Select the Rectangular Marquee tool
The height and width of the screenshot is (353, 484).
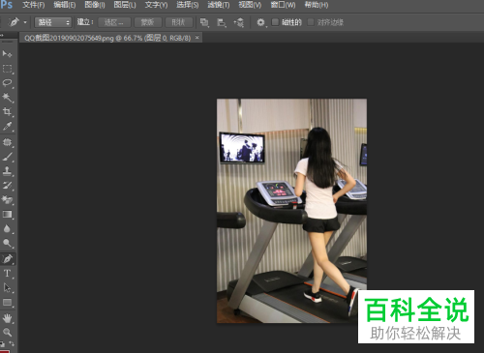(x=7, y=69)
